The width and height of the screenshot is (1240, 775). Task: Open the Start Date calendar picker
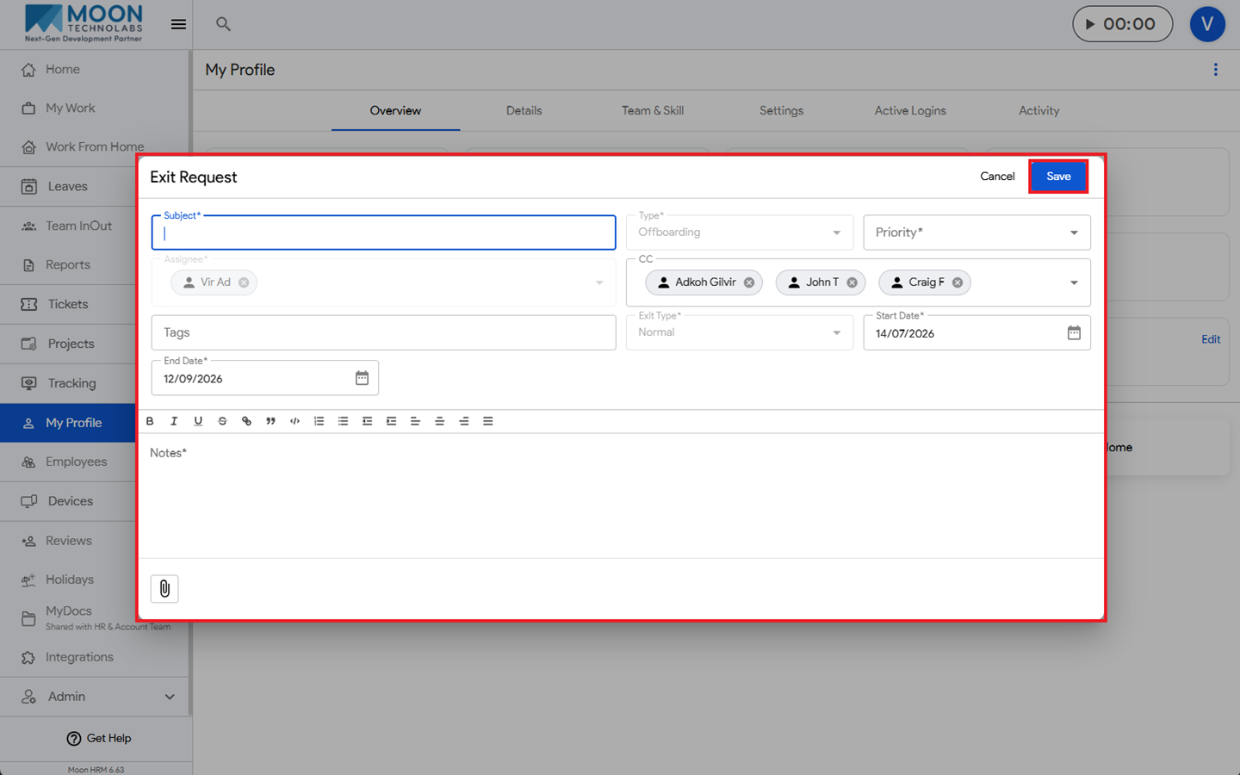pyautogui.click(x=1074, y=333)
